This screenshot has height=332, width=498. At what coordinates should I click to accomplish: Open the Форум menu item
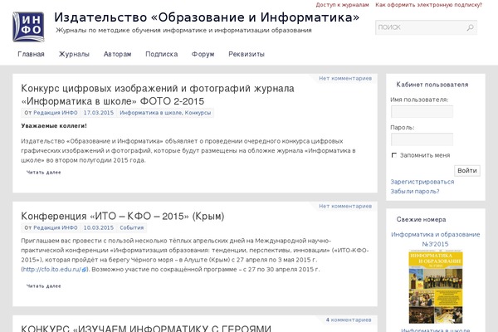point(203,54)
